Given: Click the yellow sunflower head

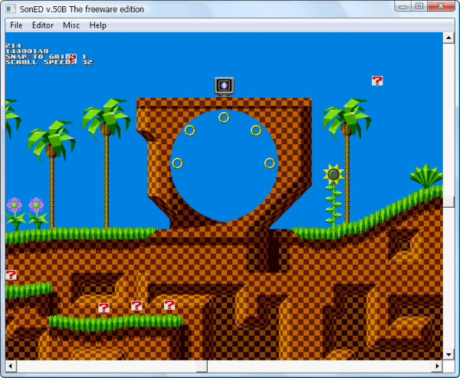Looking at the screenshot, I should tap(333, 174).
